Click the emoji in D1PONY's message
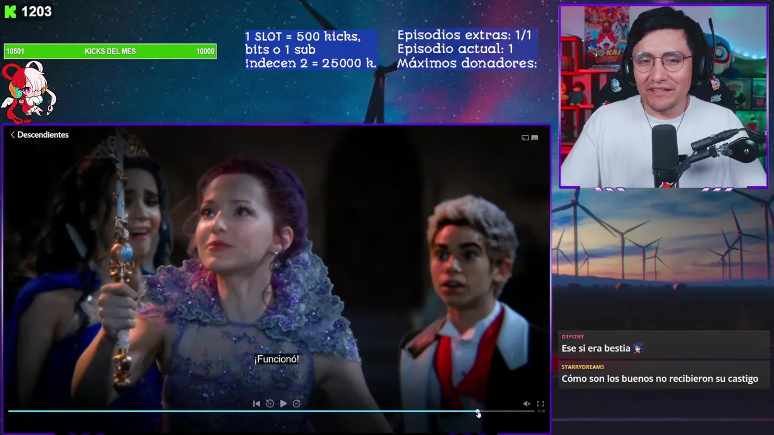Image resolution: width=774 pixels, height=435 pixels. pos(638,348)
